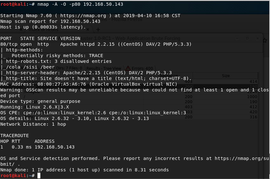Maximize the DirBuster window

(x=247, y=38)
